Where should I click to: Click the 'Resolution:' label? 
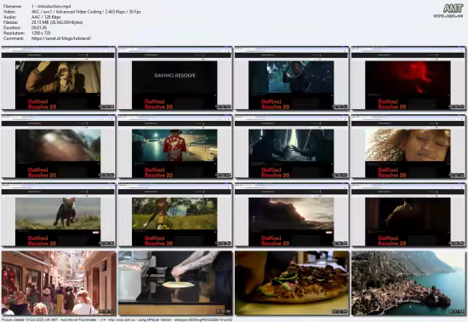[14, 33]
